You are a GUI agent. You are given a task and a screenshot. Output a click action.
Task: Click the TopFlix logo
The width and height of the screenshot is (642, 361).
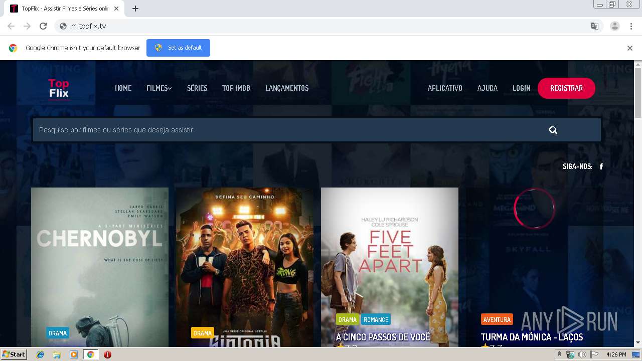click(59, 89)
